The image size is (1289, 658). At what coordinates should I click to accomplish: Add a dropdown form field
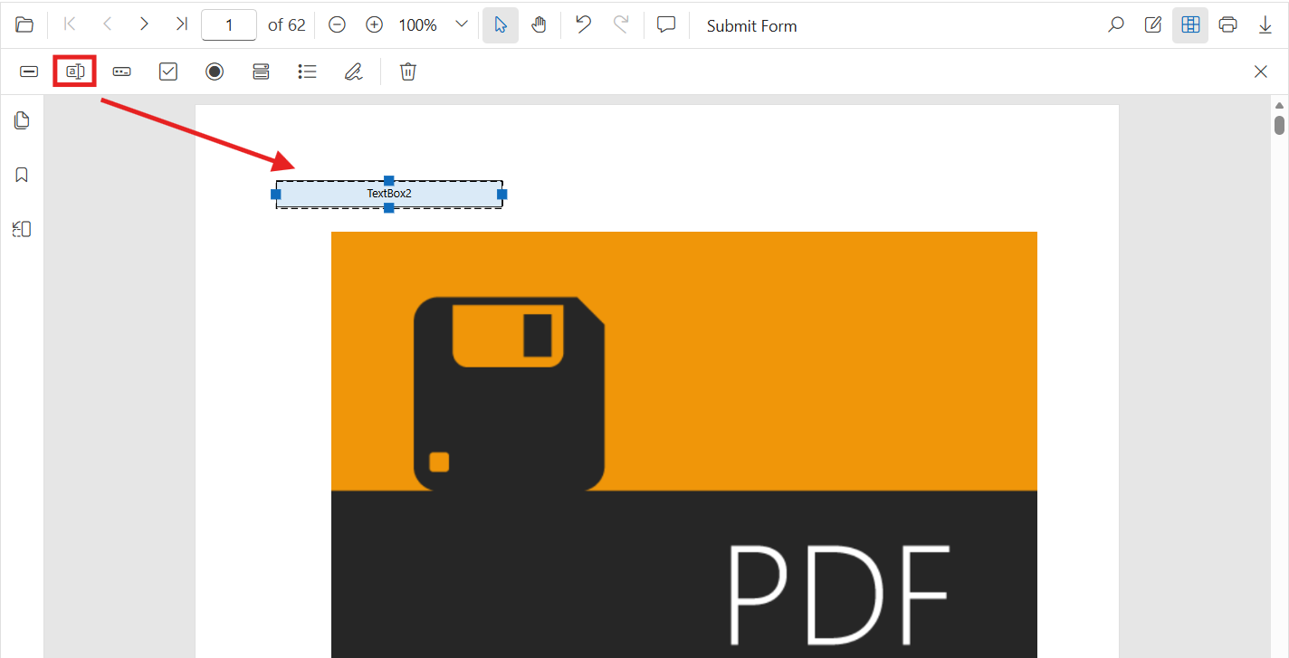(261, 72)
